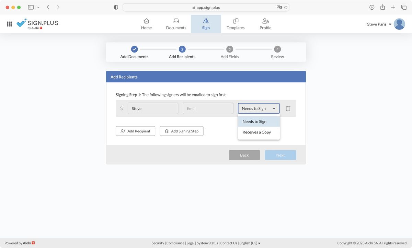Open Safari tab overview icon
412x248 pixels.
click(x=404, y=7)
